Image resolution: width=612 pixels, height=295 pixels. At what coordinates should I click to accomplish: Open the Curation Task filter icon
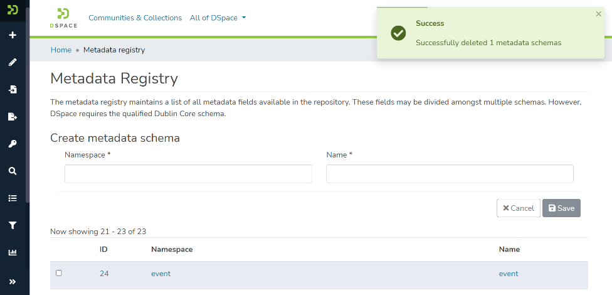(12, 225)
